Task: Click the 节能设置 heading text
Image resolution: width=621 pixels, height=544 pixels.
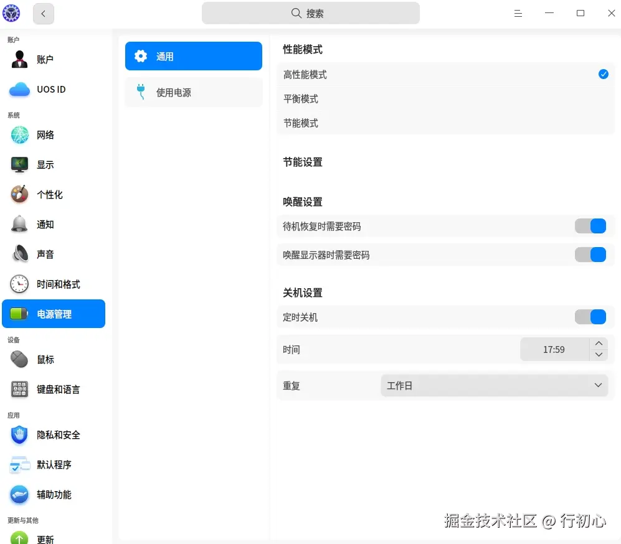Action: 303,162
